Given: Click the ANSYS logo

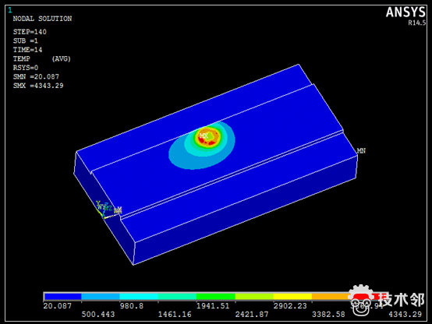Looking at the screenshot, I should [405, 12].
